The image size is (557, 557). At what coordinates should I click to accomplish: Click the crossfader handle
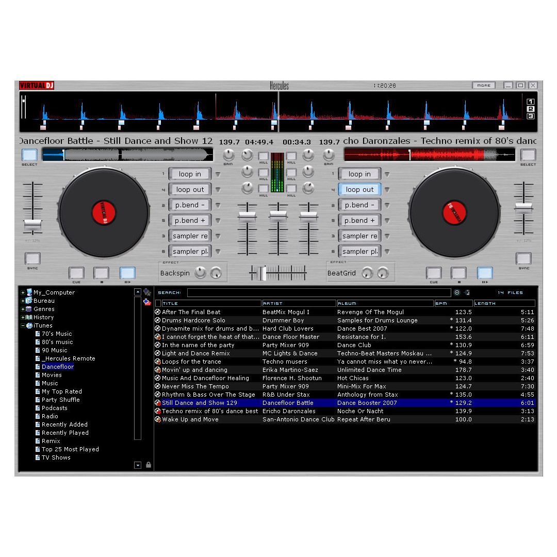(x=264, y=273)
